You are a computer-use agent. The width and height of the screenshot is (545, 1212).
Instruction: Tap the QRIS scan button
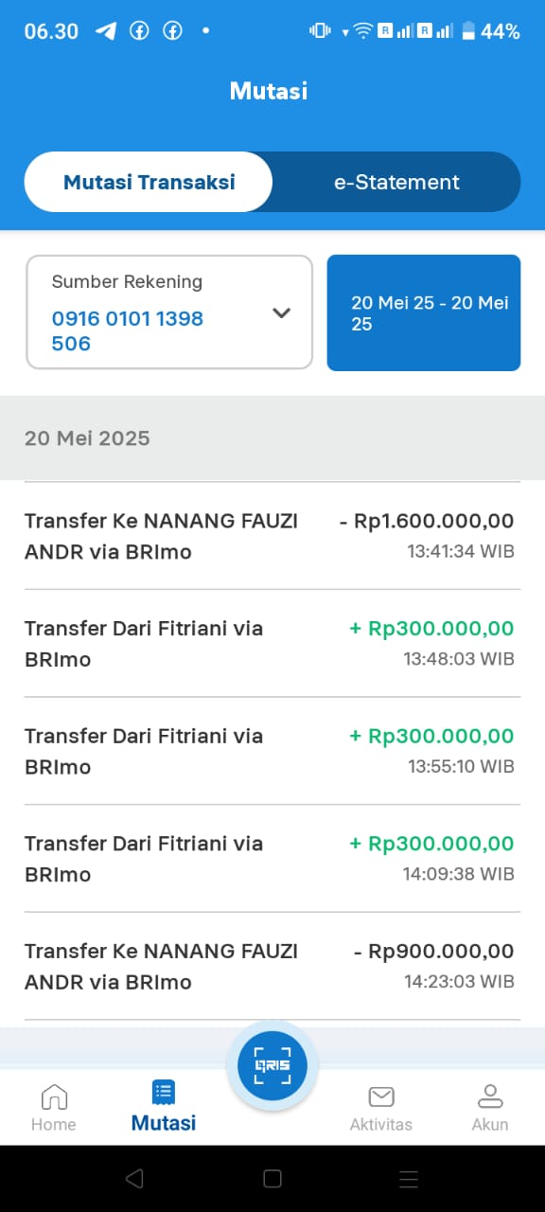pyautogui.click(x=272, y=1066)
